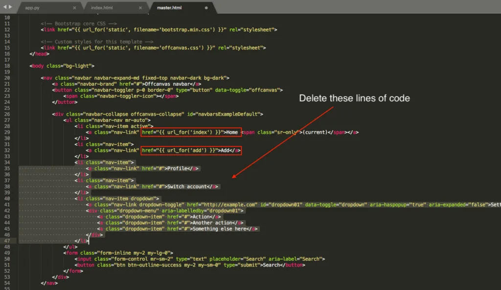The image size is (501, 290).
Task: Switch to the index.html tab
Action: [x=102, y=8]
